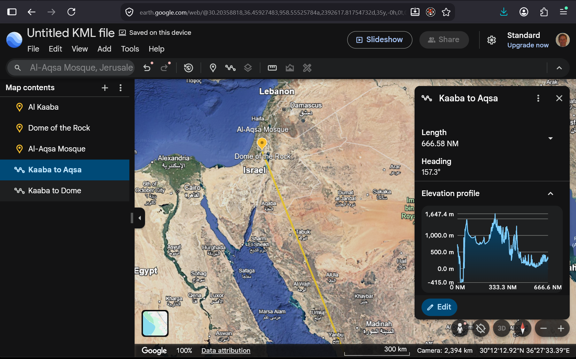This screenshot has height=359, width=576.
Task: Open Pegman street view control
Action: [x=460, y=328]
